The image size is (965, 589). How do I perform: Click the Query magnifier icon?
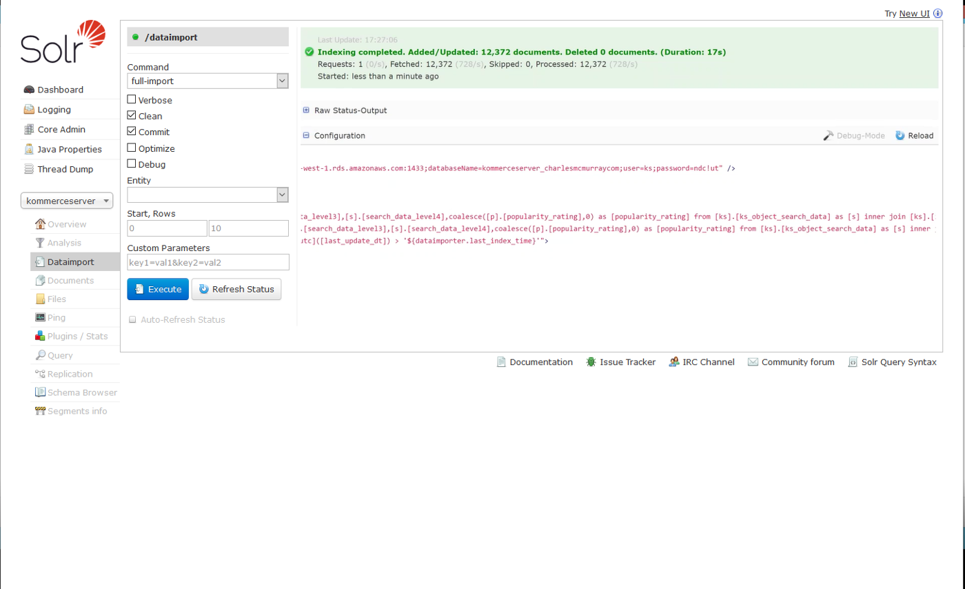click(40, 355)
